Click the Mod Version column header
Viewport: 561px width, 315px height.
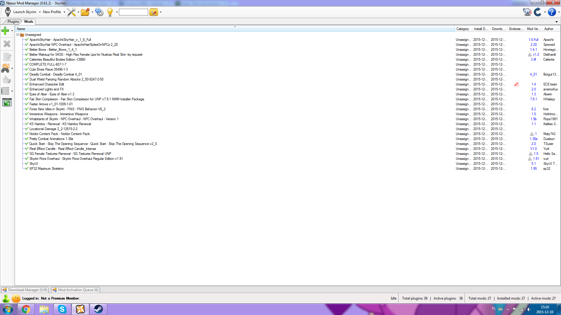tap(534, 29)
